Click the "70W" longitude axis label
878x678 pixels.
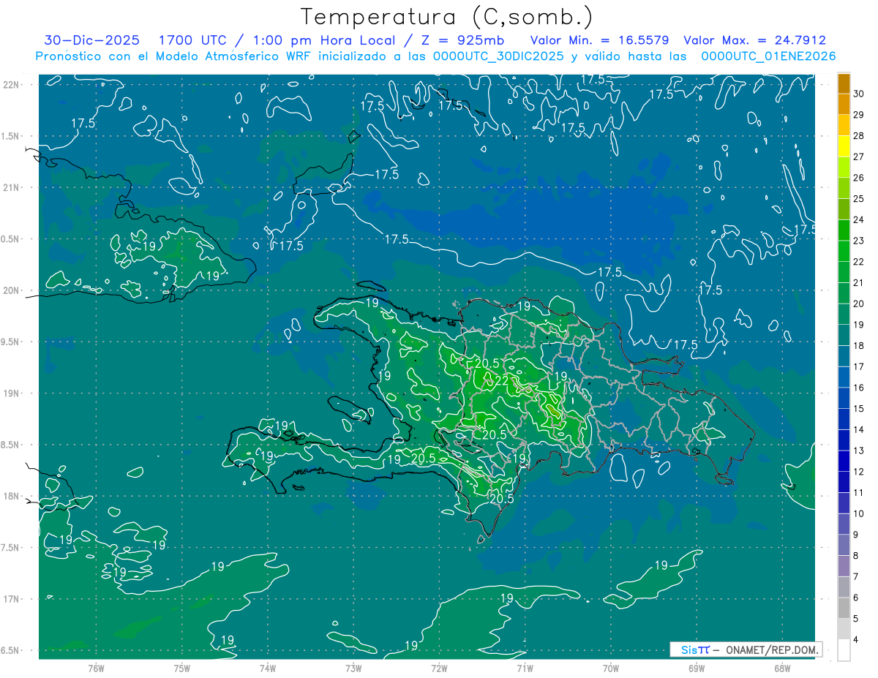(x=611, y=668)
